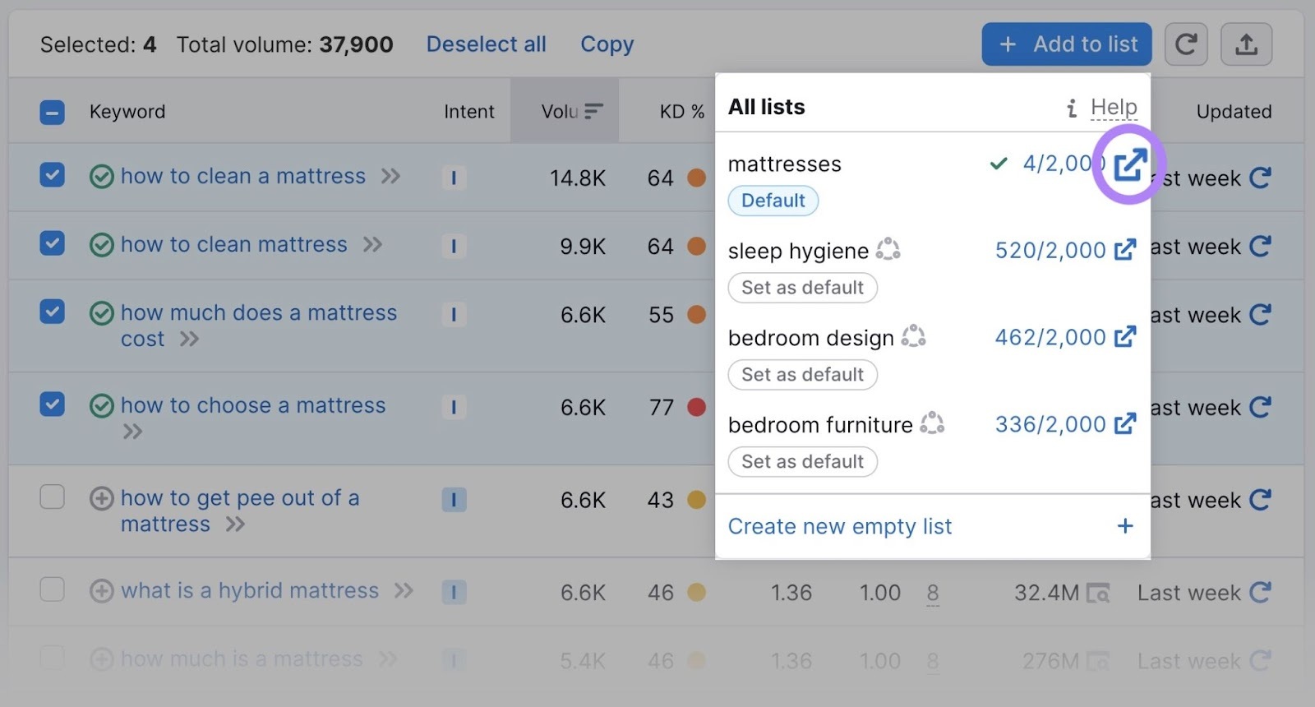Screen dimensions: 1315x707
Task: Sort by the Volume column header
Action: (x=571, y=112)
